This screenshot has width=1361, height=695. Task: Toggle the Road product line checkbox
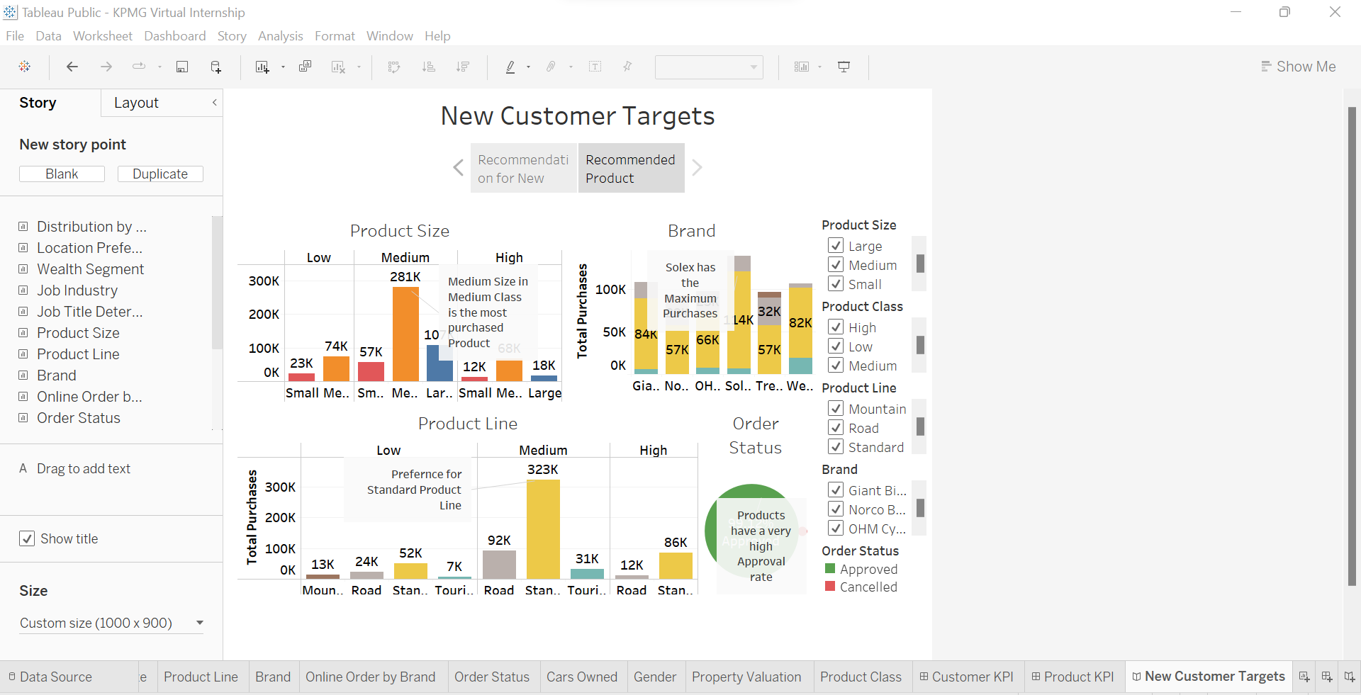pyautogui.click(x=836, y=428)
